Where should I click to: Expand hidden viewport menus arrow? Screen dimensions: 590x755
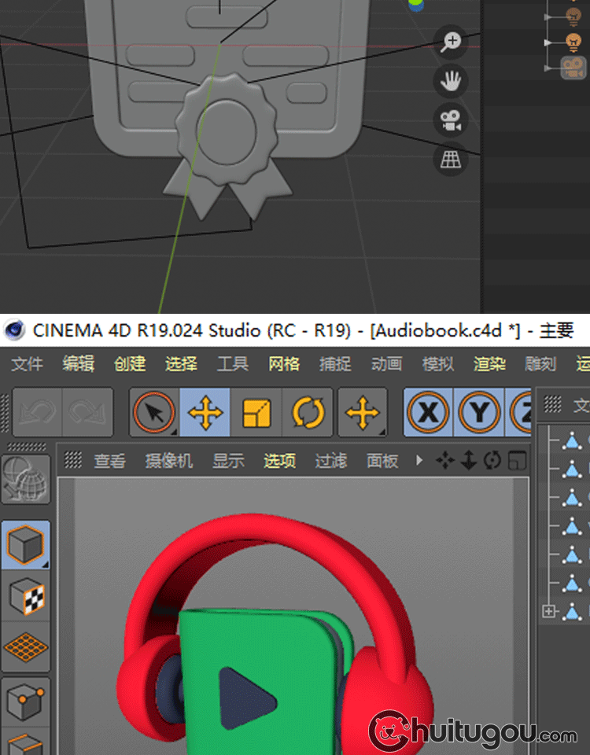coord(419,460)
